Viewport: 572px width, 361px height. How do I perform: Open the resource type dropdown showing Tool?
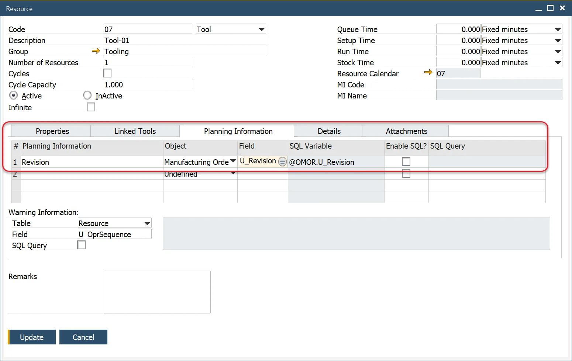261,29
